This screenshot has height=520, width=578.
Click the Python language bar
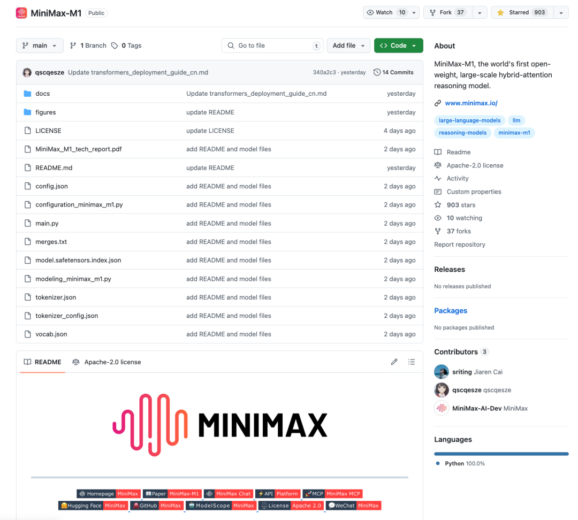coord(501,454)
